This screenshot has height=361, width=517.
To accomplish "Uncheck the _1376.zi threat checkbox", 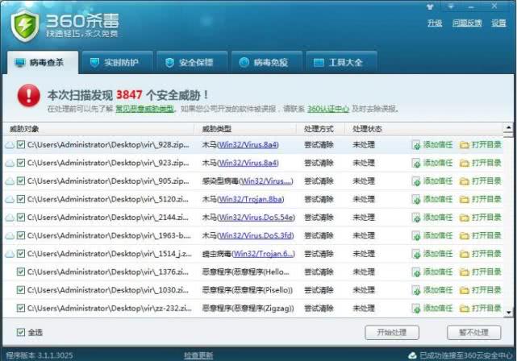I will pos(21,272).
